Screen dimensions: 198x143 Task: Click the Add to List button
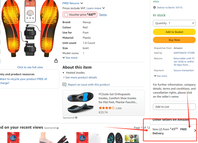click(x=174, y=107)
